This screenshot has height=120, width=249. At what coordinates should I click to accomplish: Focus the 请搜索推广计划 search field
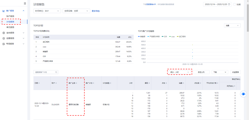pos(46,72)
